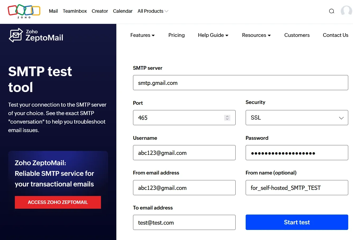
Task: Click the SMTP test tool heading
Action: point(40,79)
